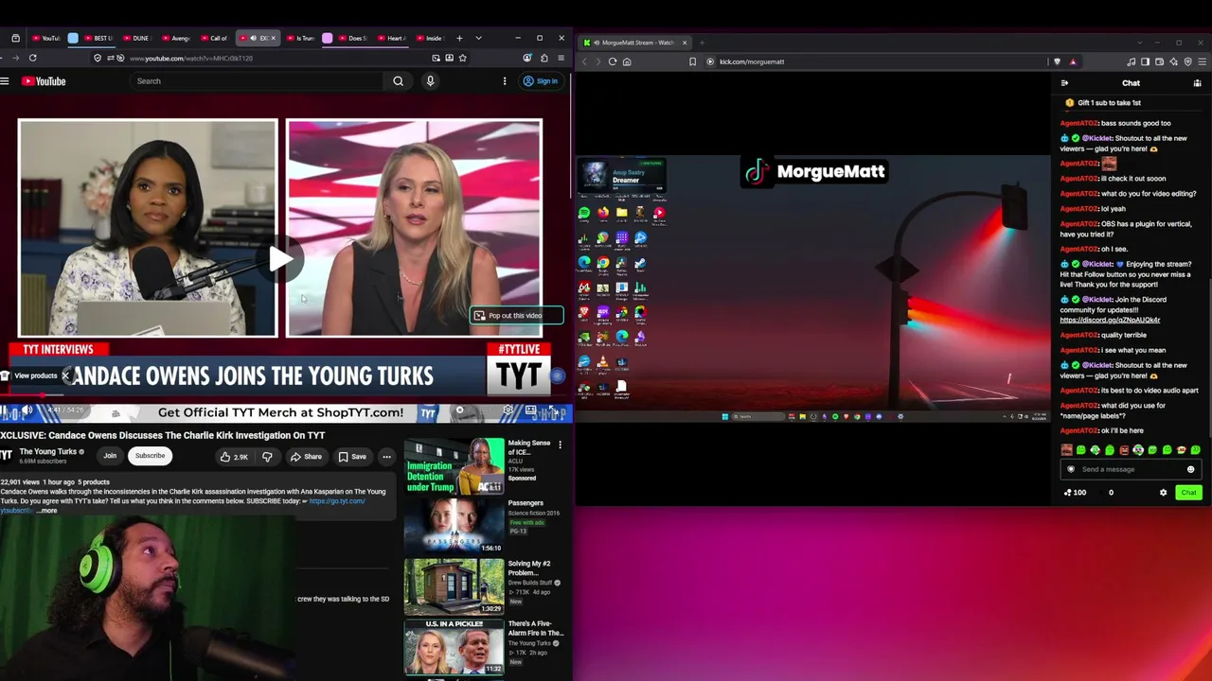The height and width of the screenshot is (681, 1212).
Task: Bookmark the YouTube page with the star
Action: point(462,58)
